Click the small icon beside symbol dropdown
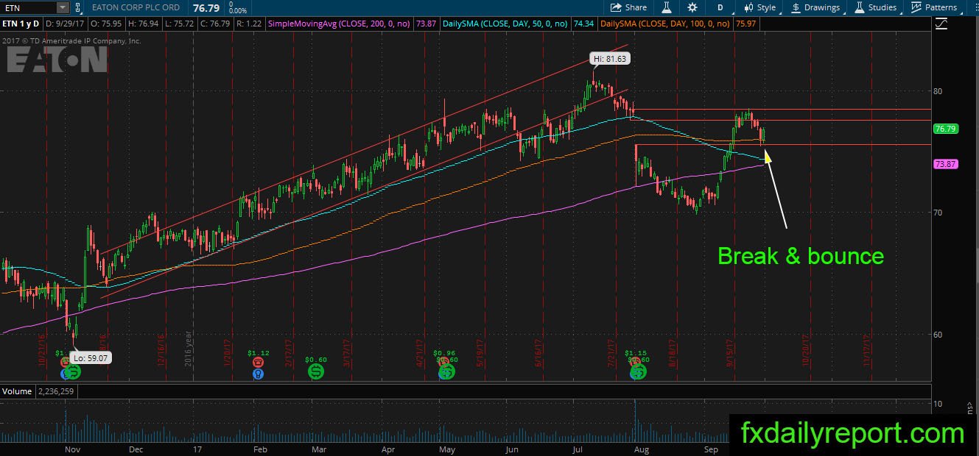Screen dimensions: 979x456 pos(80,7)
